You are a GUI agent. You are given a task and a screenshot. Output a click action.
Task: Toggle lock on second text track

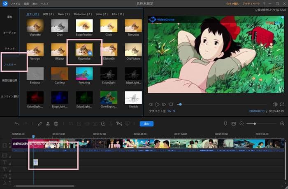pos(10,170)
